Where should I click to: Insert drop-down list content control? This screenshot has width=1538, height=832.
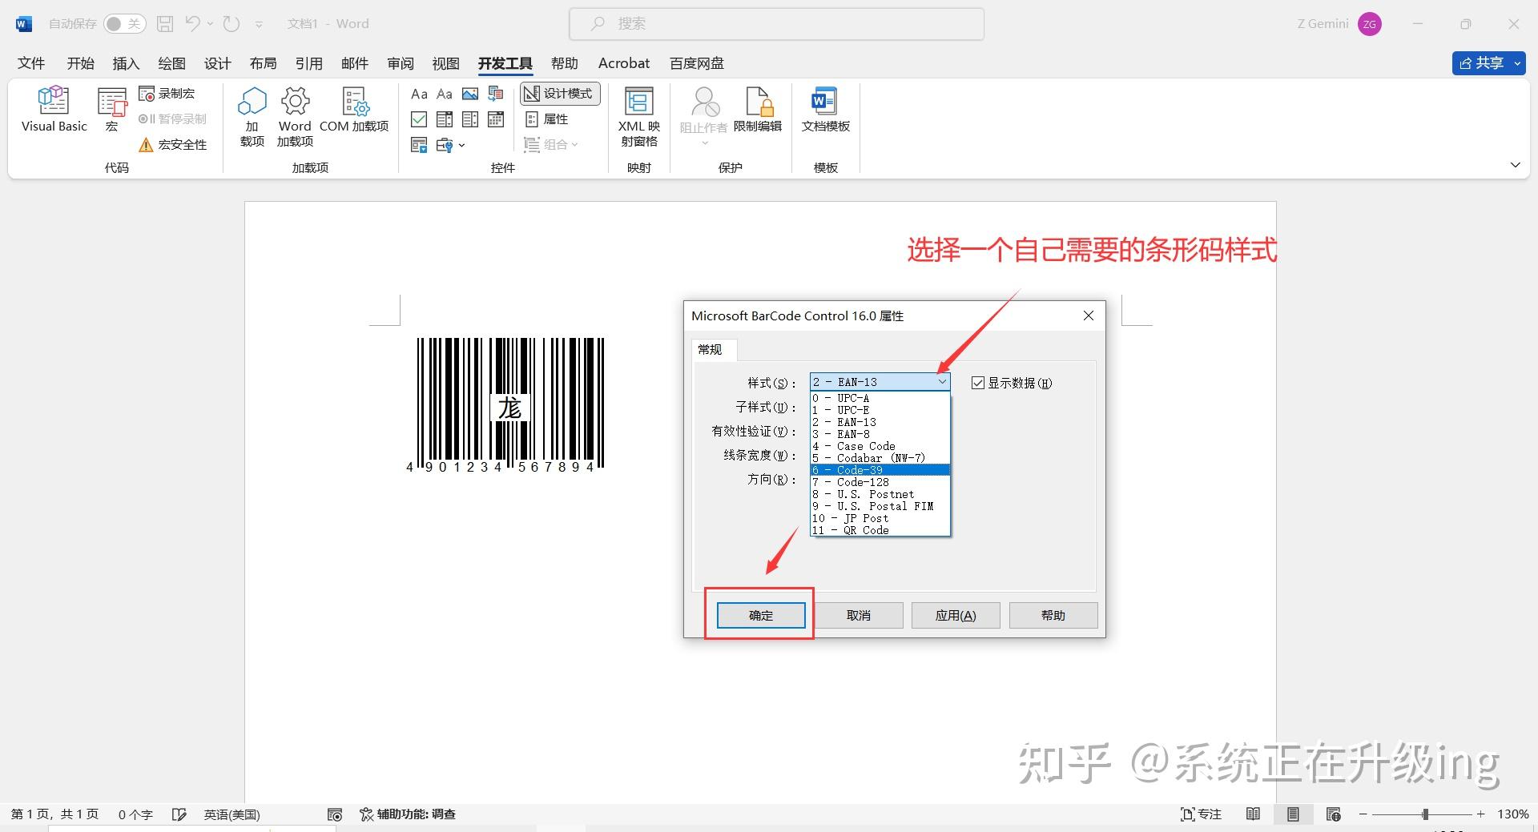(470, 119)
